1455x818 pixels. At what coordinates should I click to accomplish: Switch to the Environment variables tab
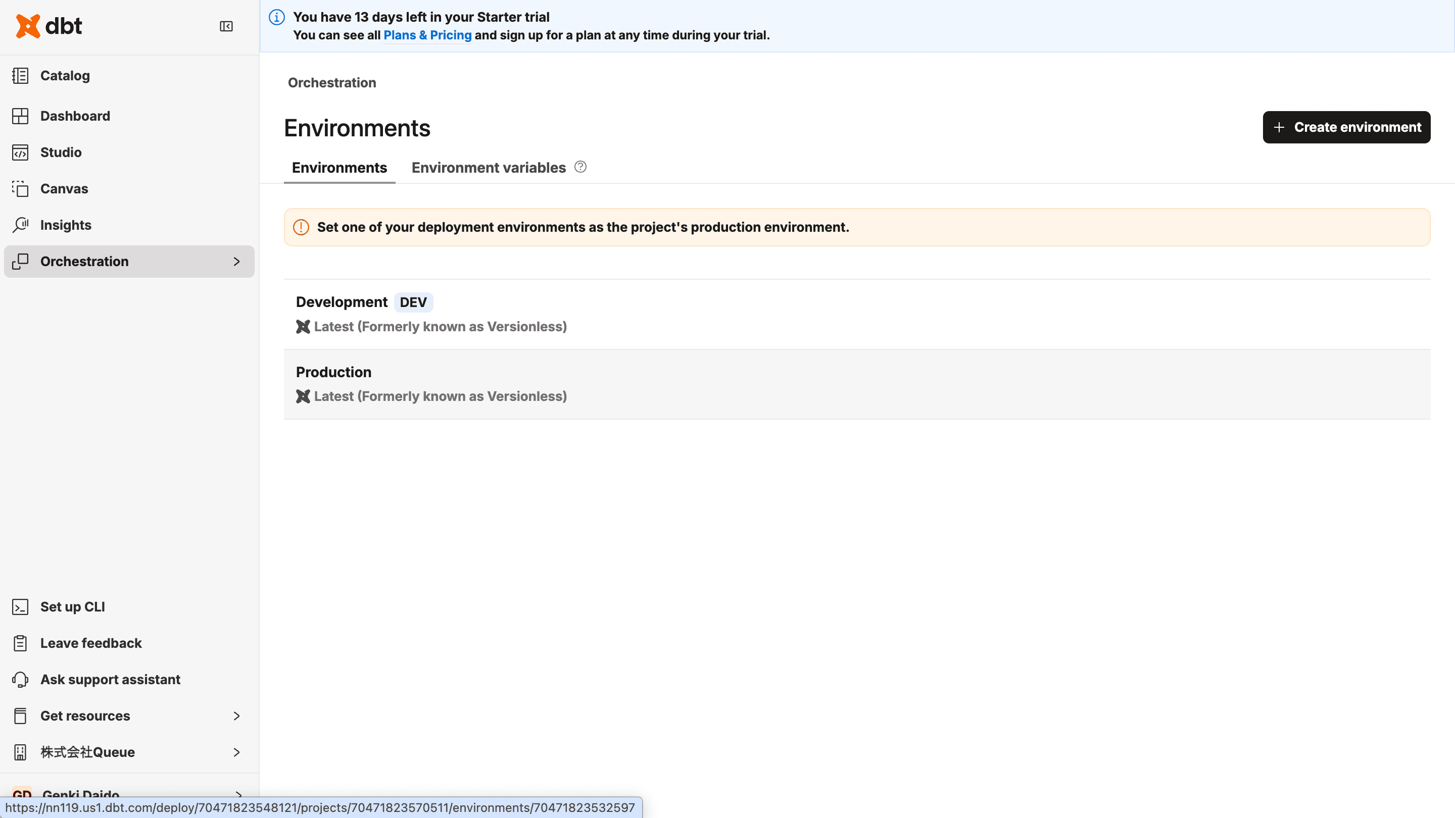pos(488,168)
